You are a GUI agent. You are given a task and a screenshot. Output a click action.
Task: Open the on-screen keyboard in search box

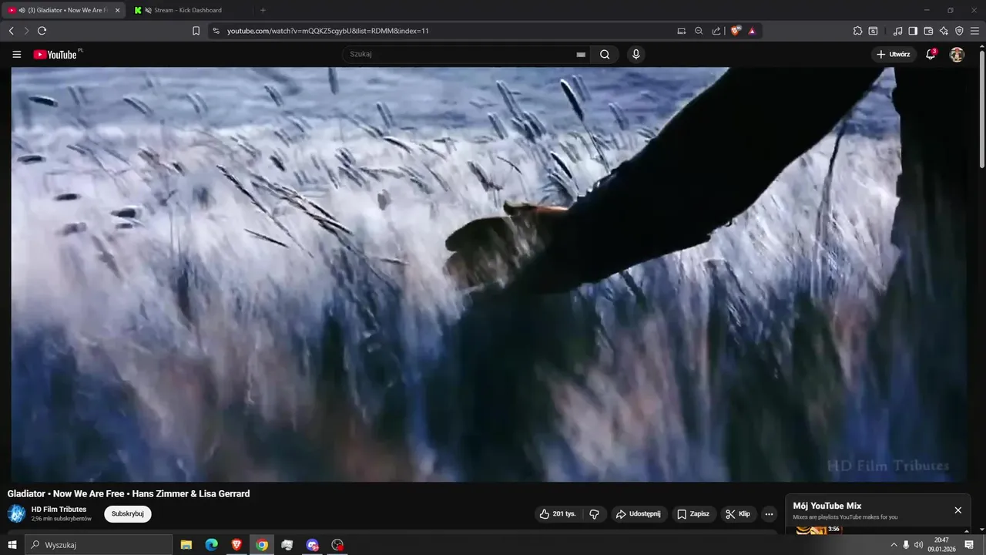581,55
